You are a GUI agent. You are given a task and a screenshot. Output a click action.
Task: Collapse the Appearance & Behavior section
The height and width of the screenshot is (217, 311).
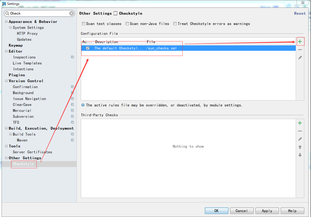pyautogui.click(x=6, y=22)
